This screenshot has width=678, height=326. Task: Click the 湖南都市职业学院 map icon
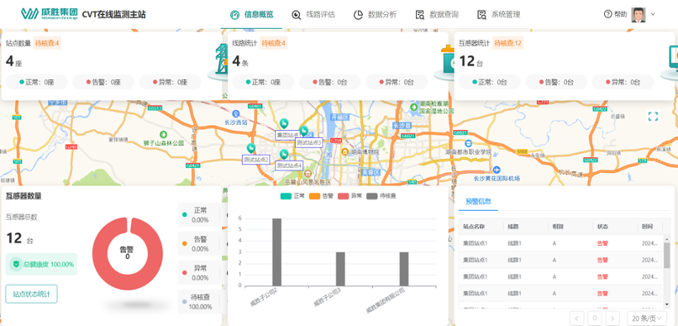pyautogui.click(x=467, y=143)
